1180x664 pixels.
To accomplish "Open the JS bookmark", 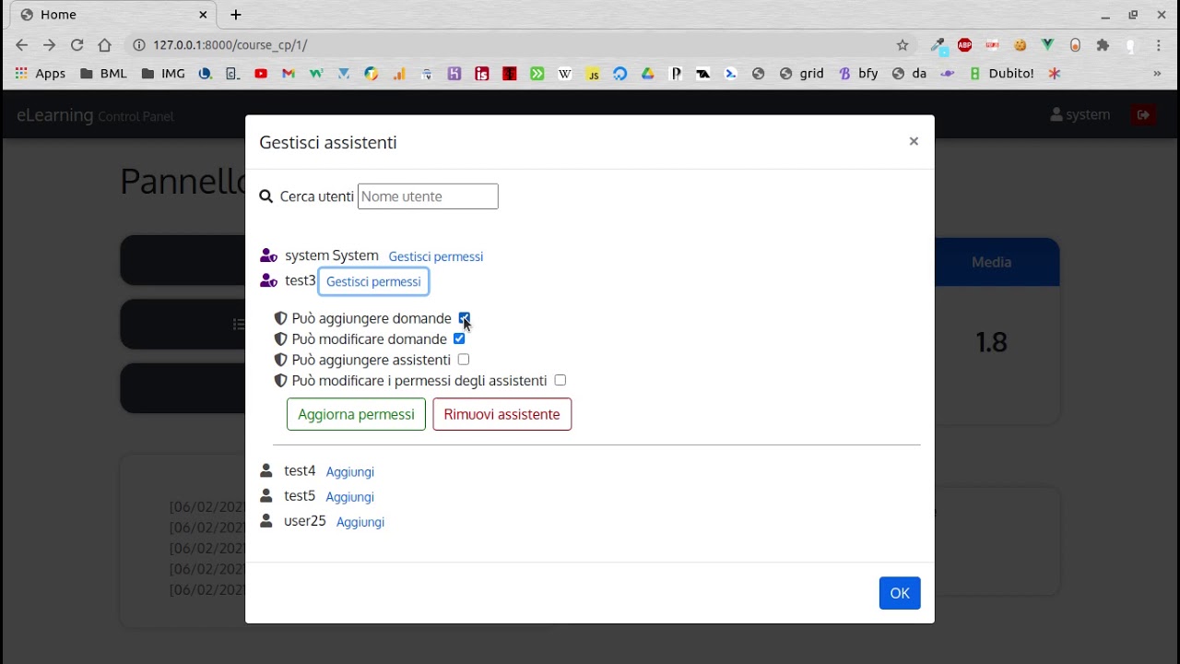I will pyautogui.click(x=593, y=74).
